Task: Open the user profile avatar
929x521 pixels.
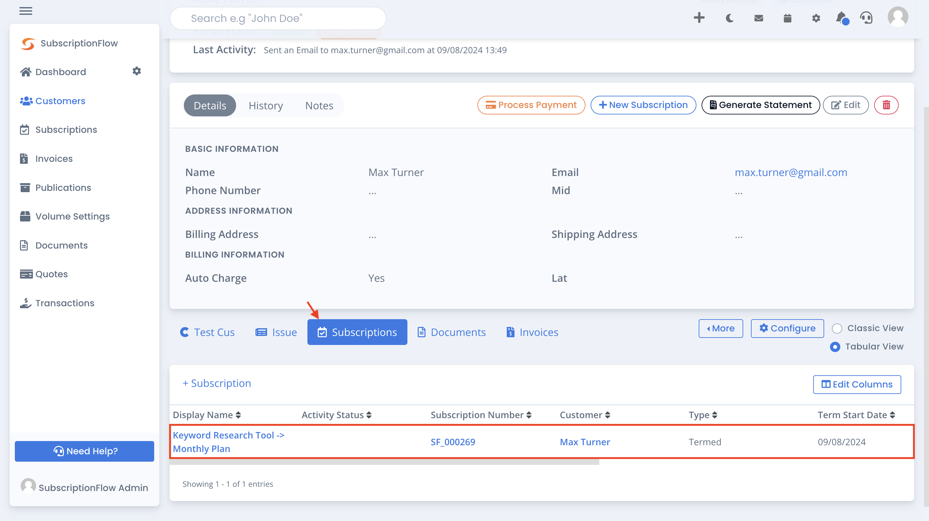Action: click(x=898, y=17)
